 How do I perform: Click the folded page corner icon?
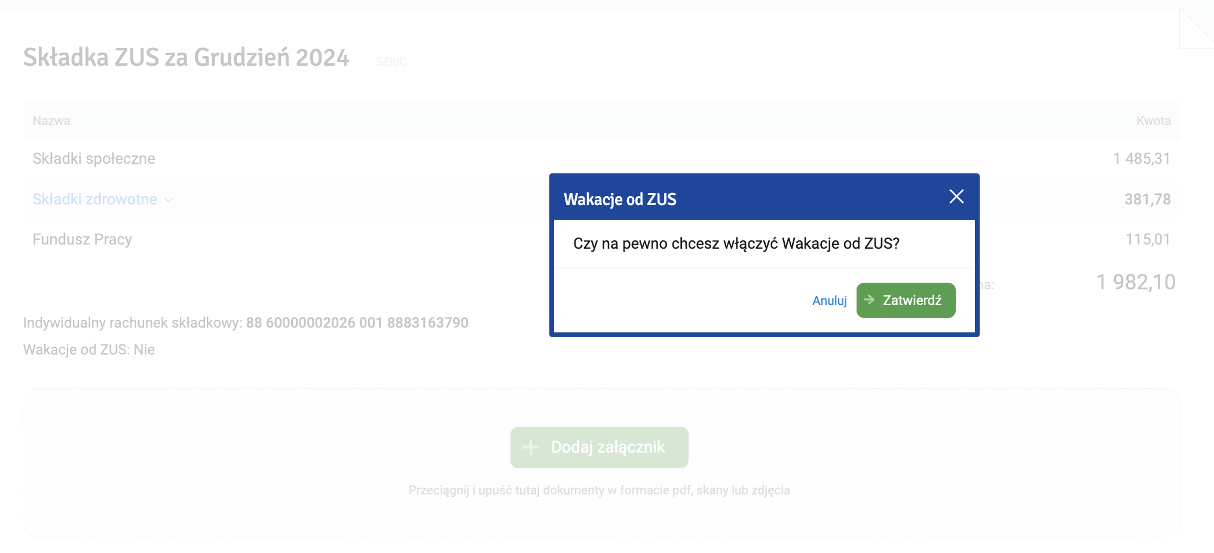tap(1196, 28)
